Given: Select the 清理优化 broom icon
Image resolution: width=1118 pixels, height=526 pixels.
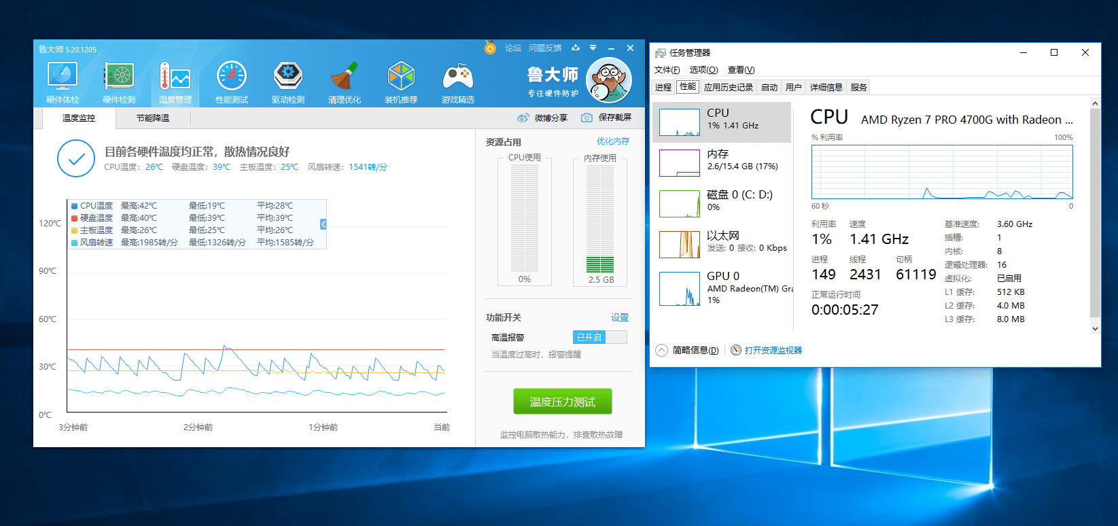Looking at the screenshot, I should pos(345,77).
